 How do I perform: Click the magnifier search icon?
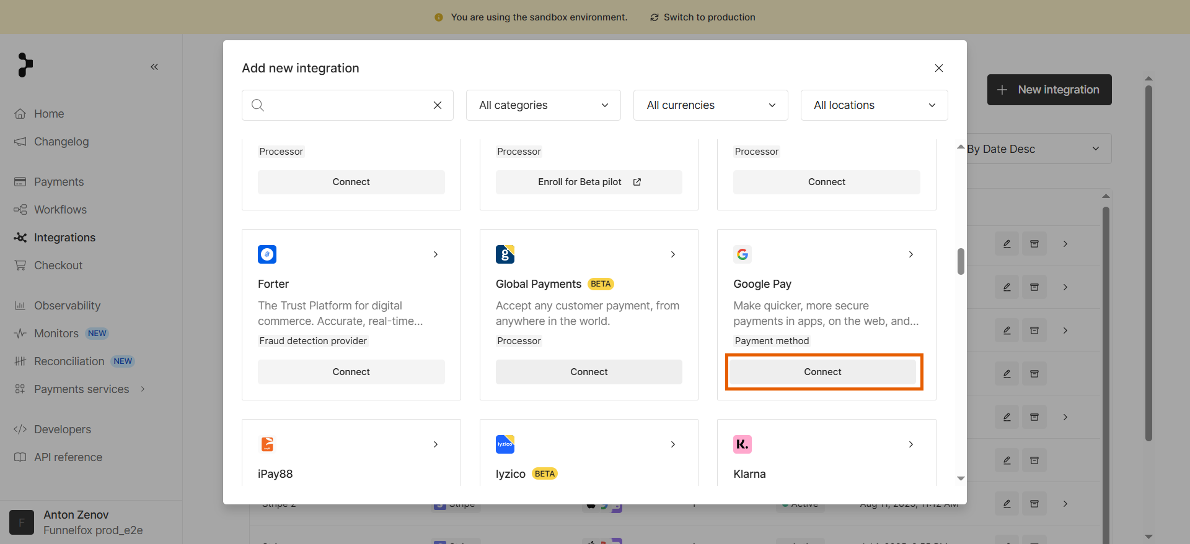click(x=258, y=105)
